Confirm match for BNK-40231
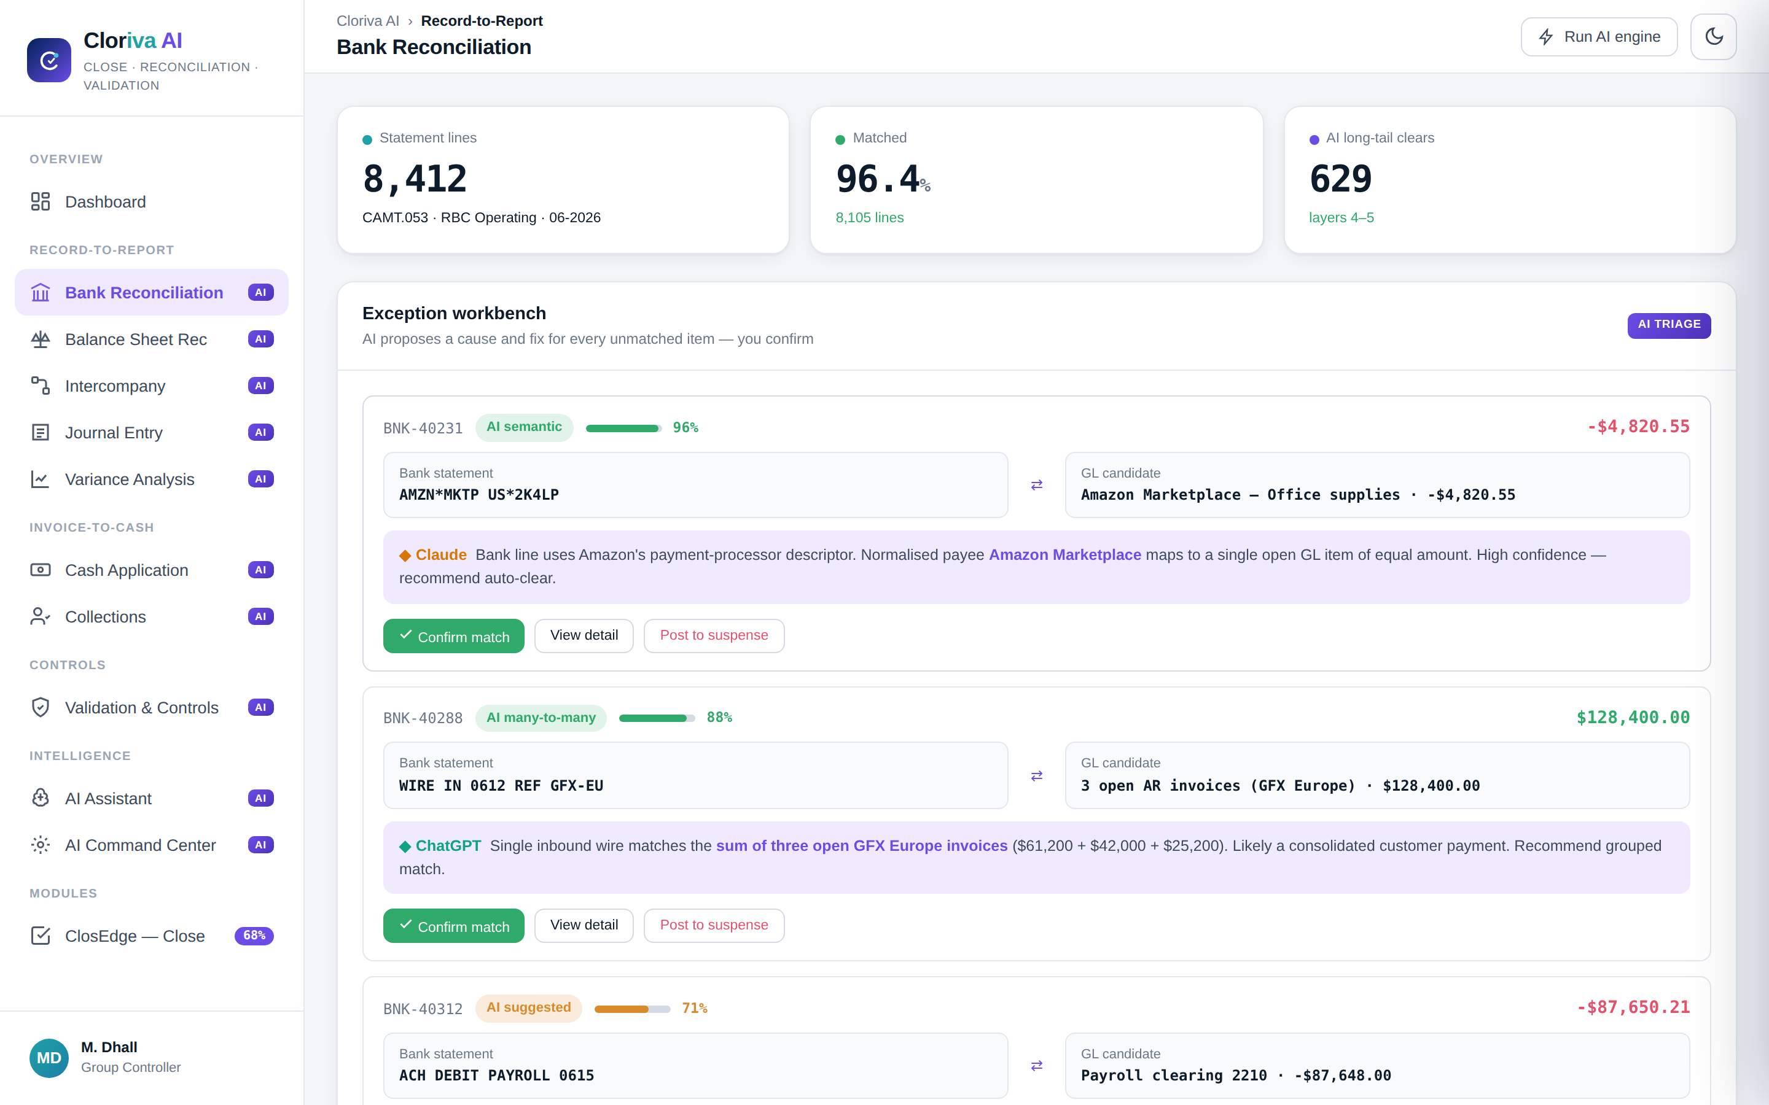 pos(453,636)
